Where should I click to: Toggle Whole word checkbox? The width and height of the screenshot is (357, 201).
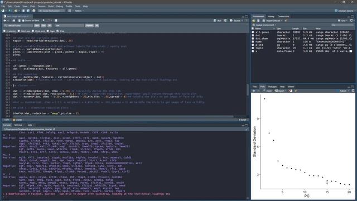coord(33,31)
